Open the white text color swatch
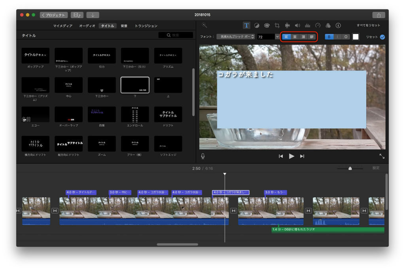This screenshot has width=405, height=270. click(356, 37)
